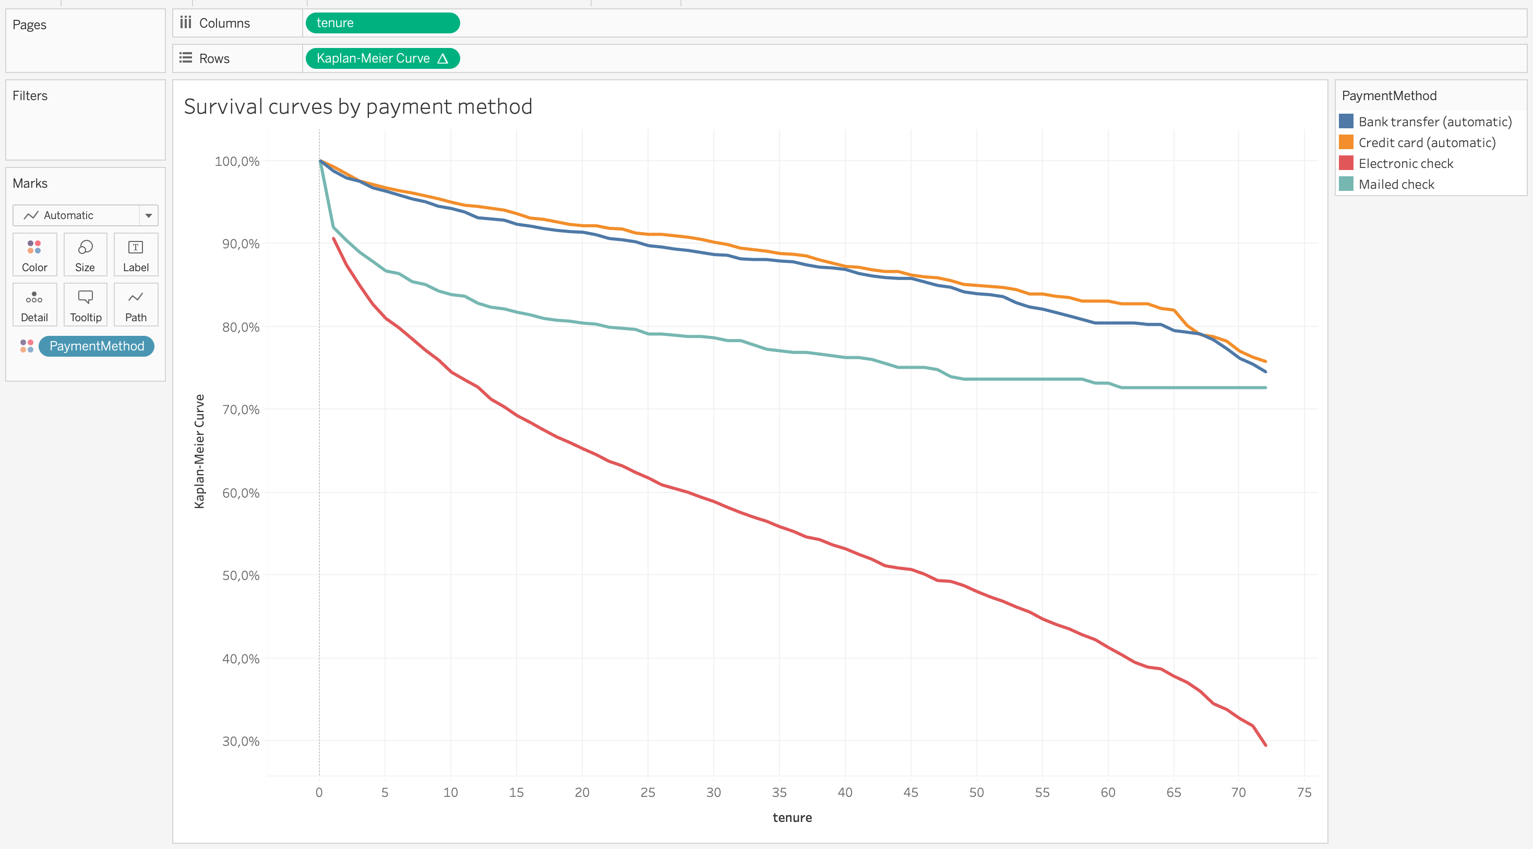This screenshot has width=1533, height=849.
Task: Click the Kaplan-Meier Curve pill on Rows
Action: [x=373, y=58]
